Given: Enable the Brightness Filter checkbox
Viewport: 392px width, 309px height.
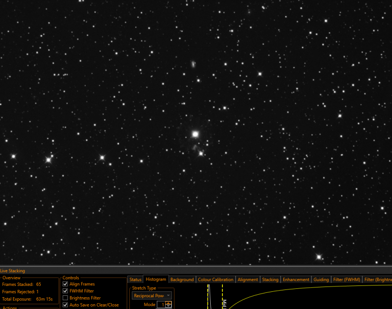Looking at the screenshot, I should (x=65, y=298).
